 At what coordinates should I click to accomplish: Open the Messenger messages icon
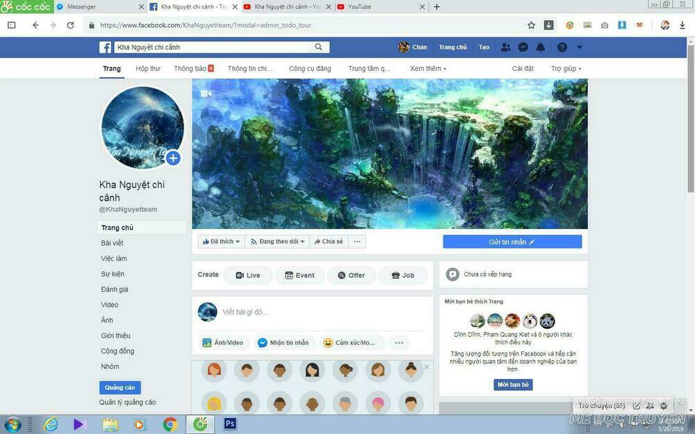[523, 47]
